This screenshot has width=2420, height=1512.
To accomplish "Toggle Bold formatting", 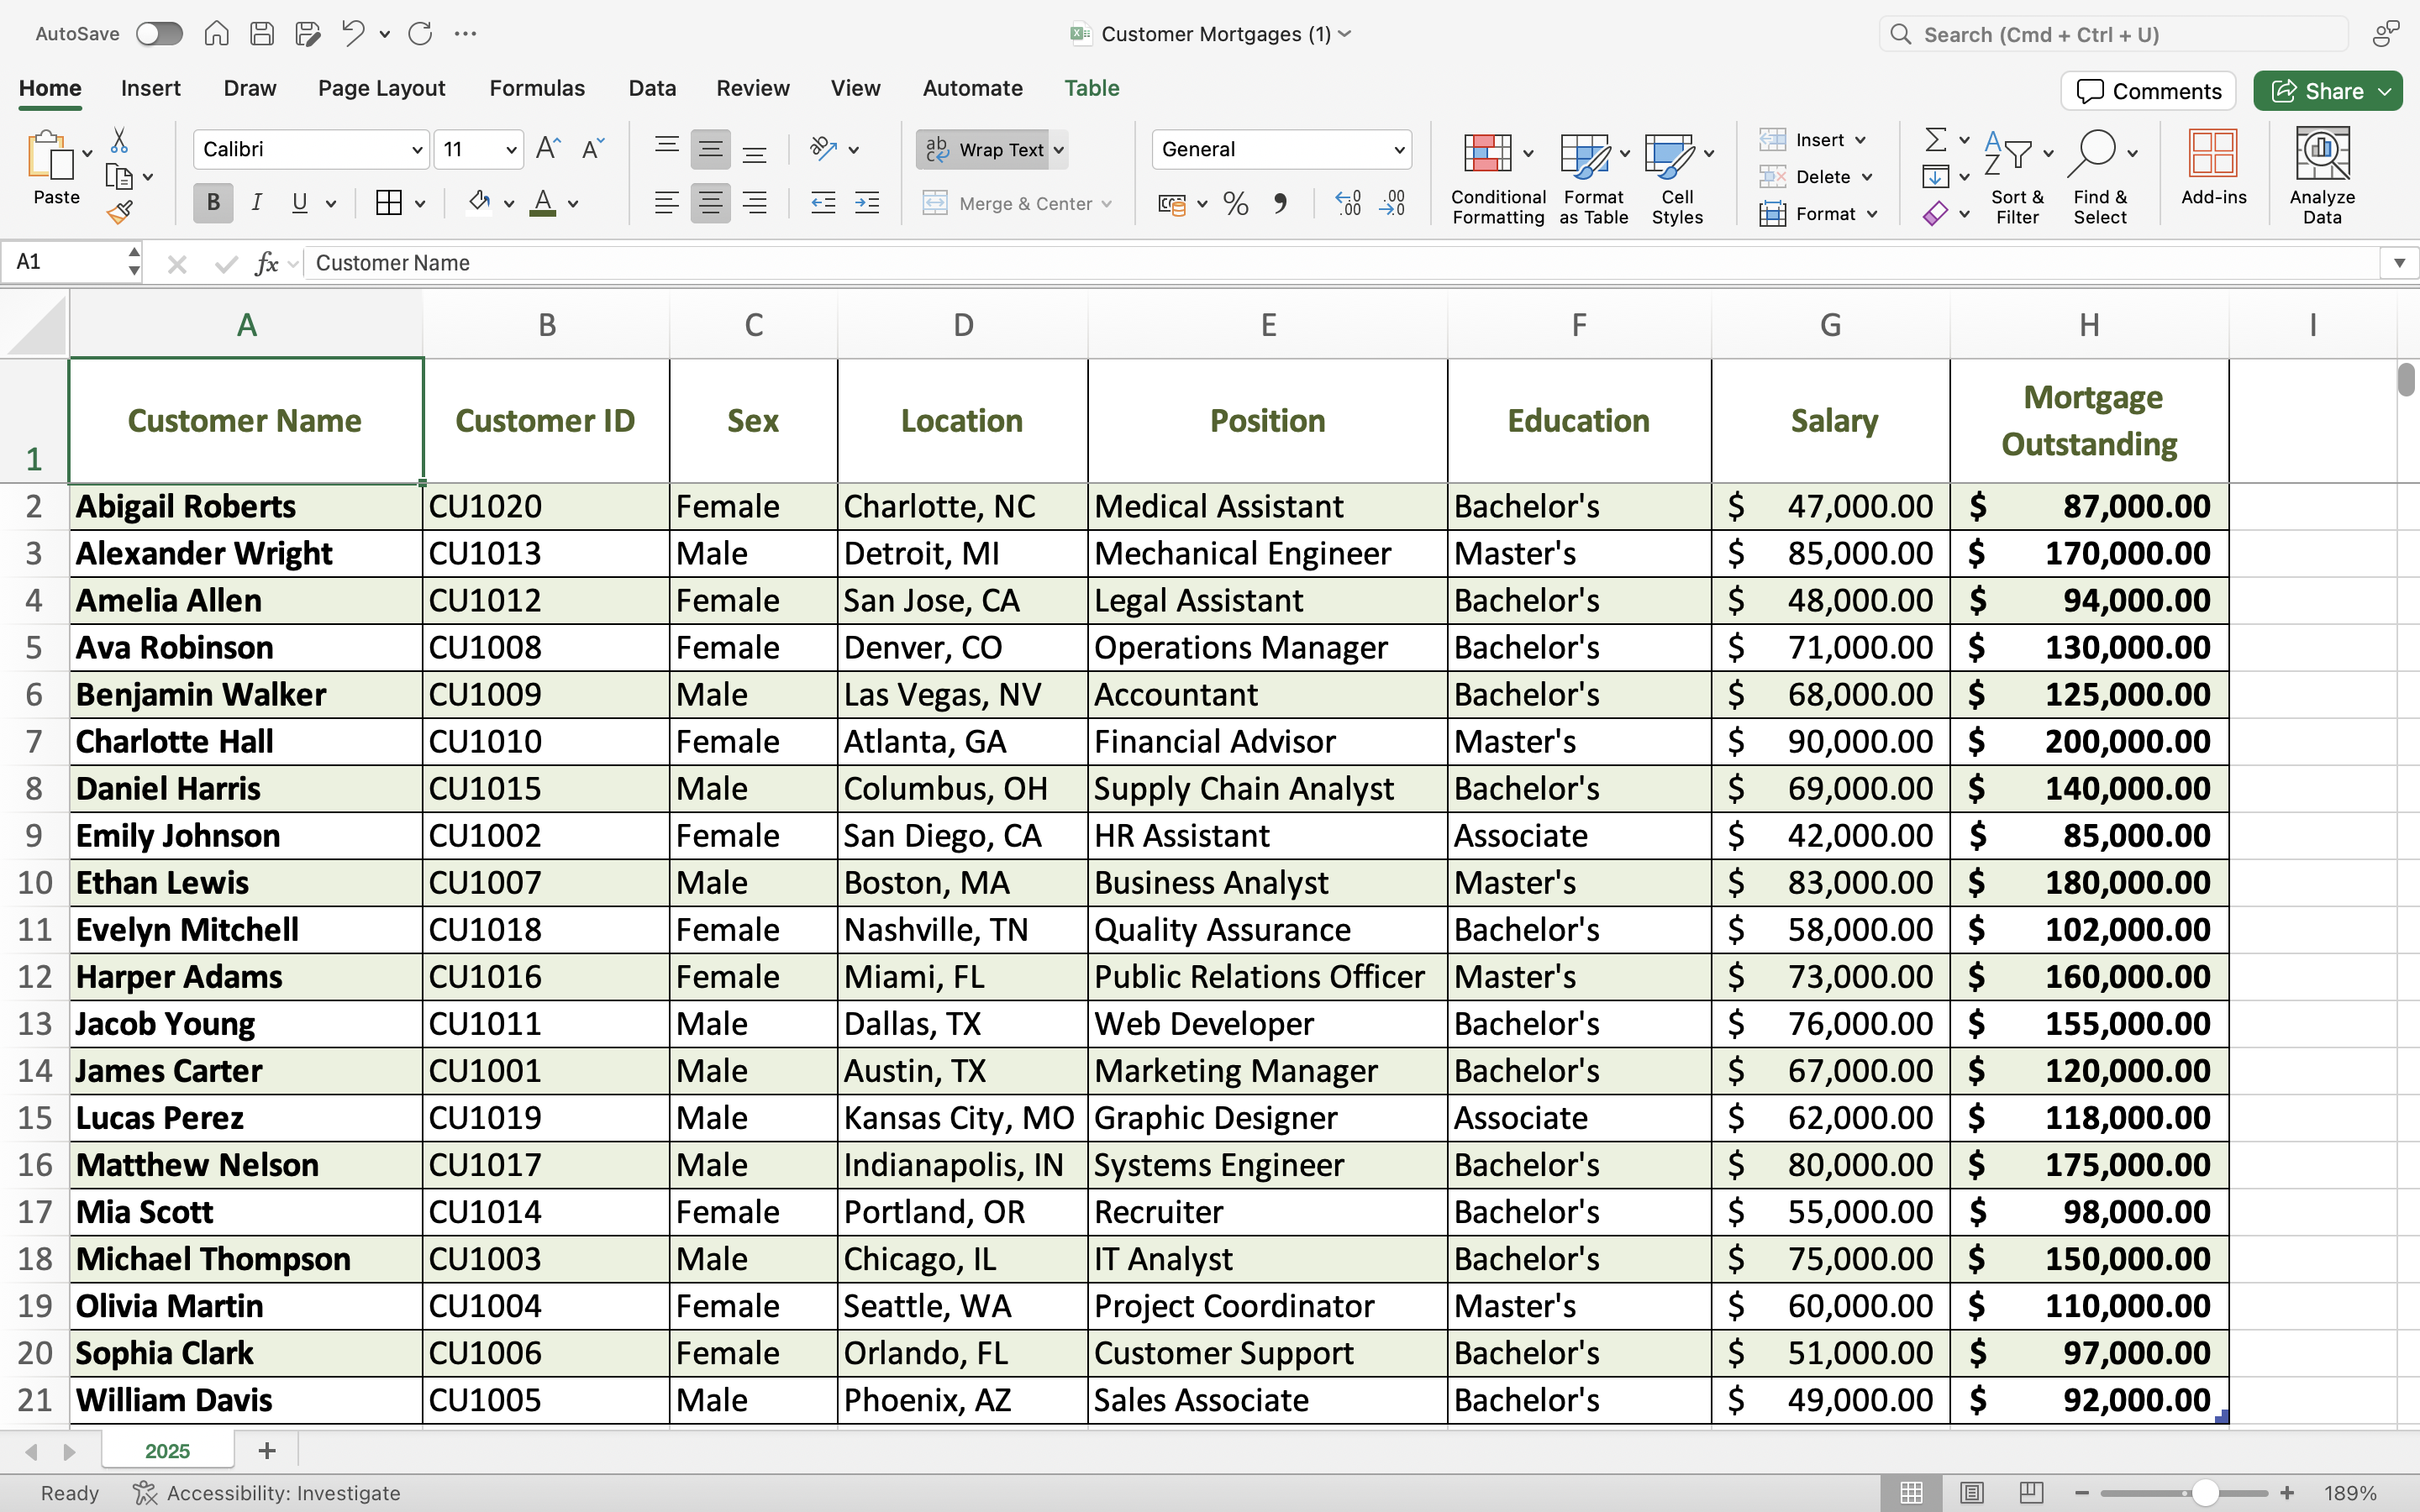I will (213, 204).
